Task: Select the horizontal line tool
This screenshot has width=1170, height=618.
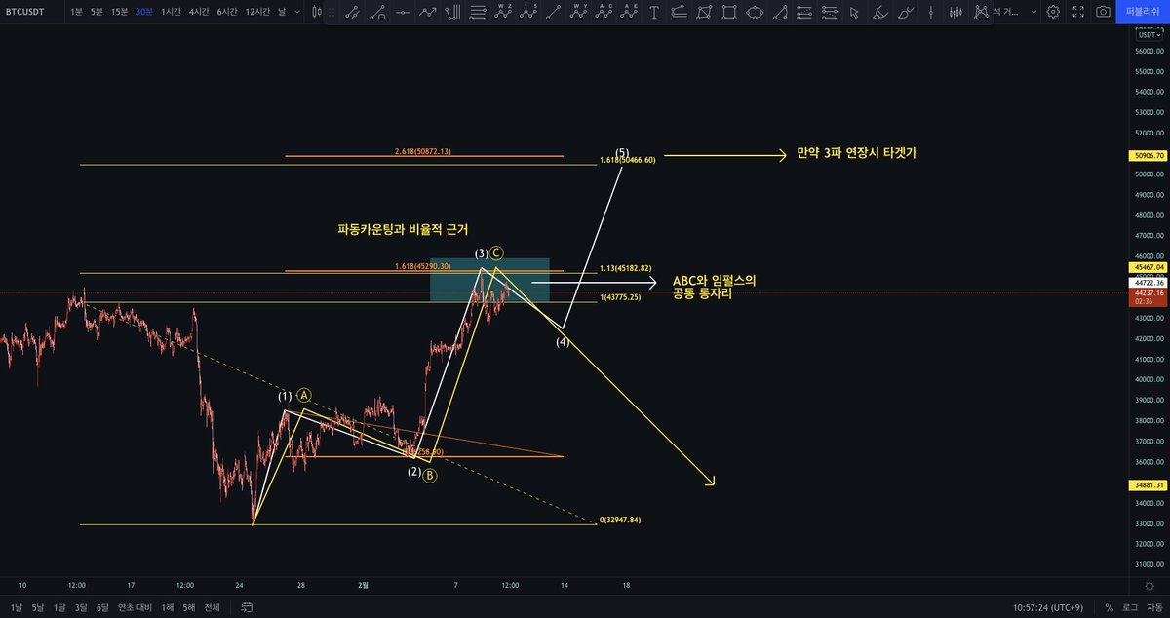Action: 402,14
